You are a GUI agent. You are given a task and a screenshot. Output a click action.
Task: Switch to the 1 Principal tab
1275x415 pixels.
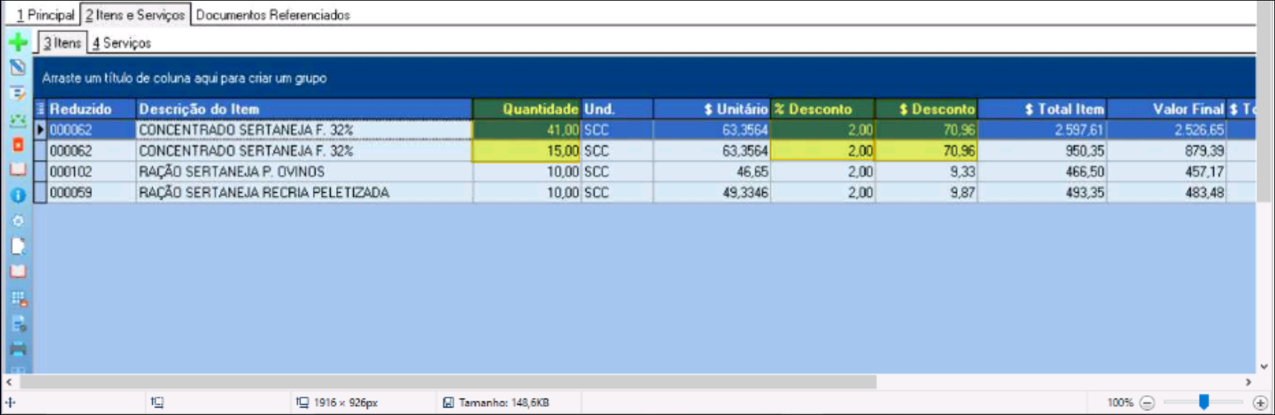pyautogui.click(x=45, y=14)
